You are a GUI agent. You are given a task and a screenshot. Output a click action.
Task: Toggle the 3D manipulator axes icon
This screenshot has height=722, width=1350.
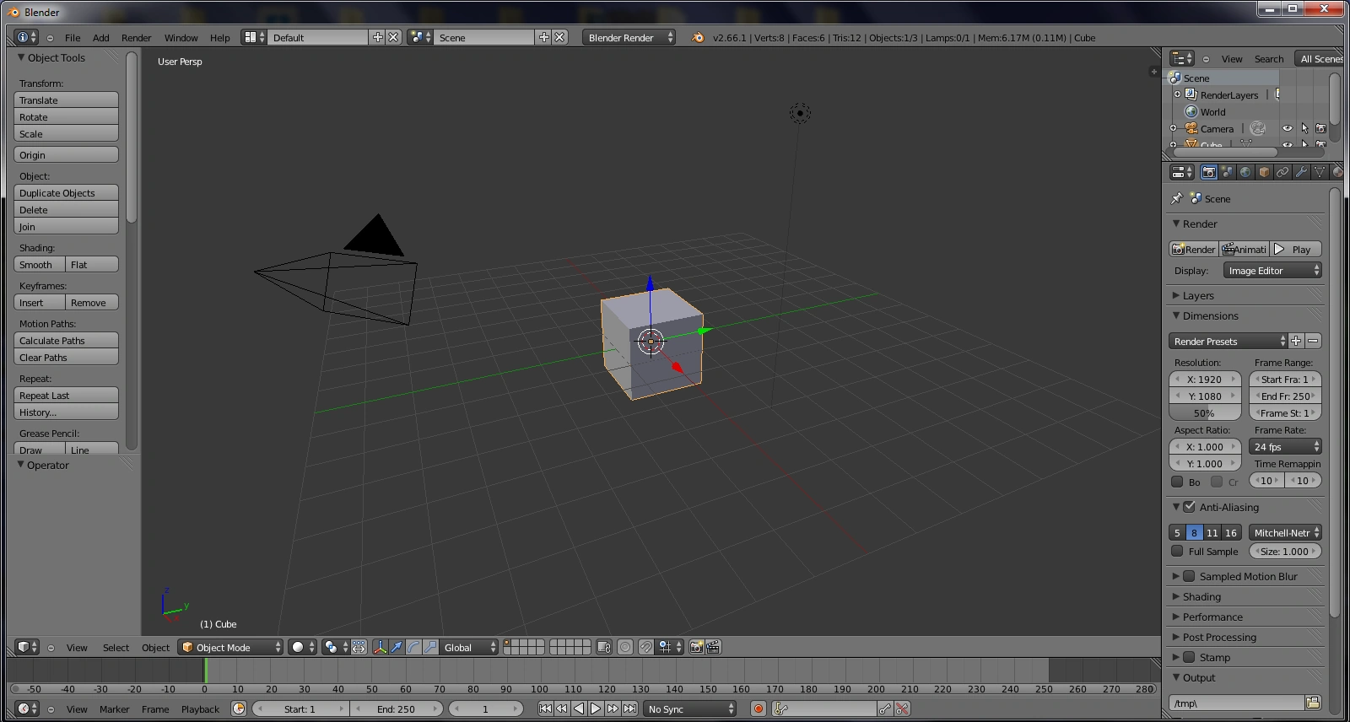[x=380, y=647]
